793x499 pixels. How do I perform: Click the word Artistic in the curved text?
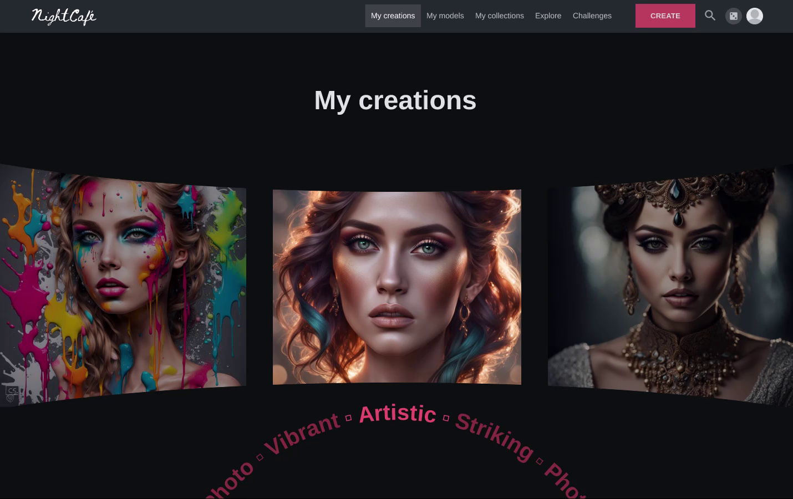[397, 414]
